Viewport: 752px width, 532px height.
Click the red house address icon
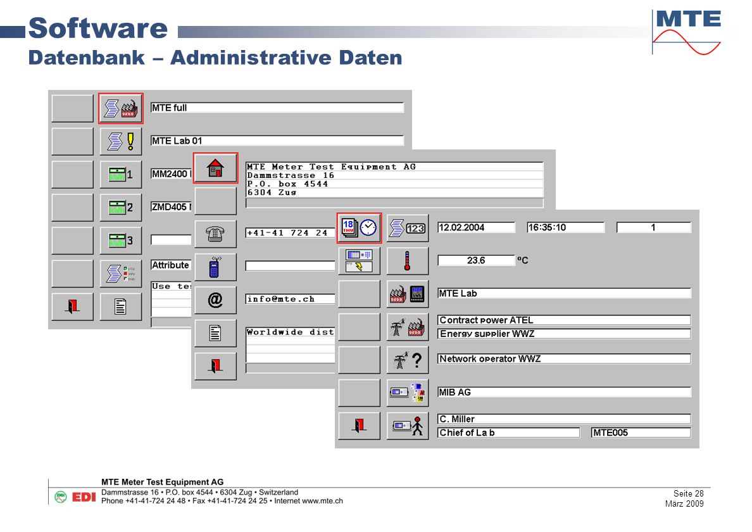click(215, 168)
